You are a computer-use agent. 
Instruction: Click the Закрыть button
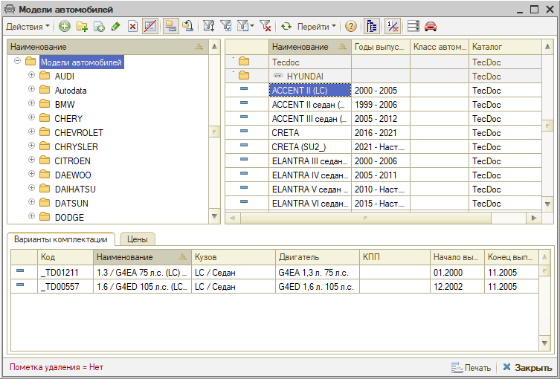coord(527,367)
